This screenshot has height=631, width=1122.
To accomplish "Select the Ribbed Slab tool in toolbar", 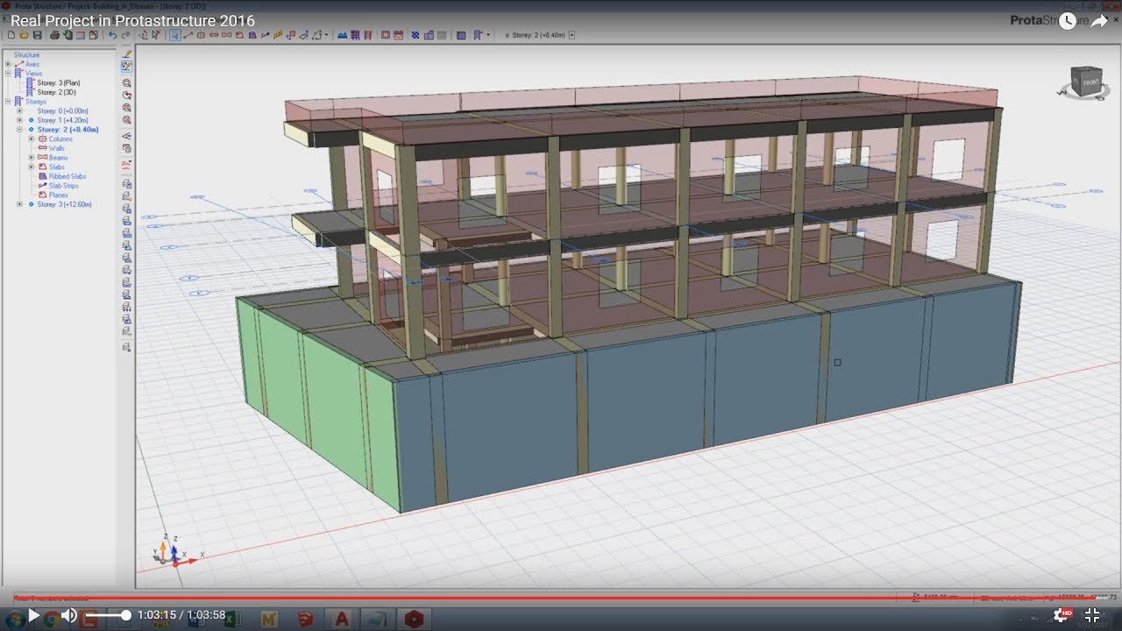I will 252,35.
